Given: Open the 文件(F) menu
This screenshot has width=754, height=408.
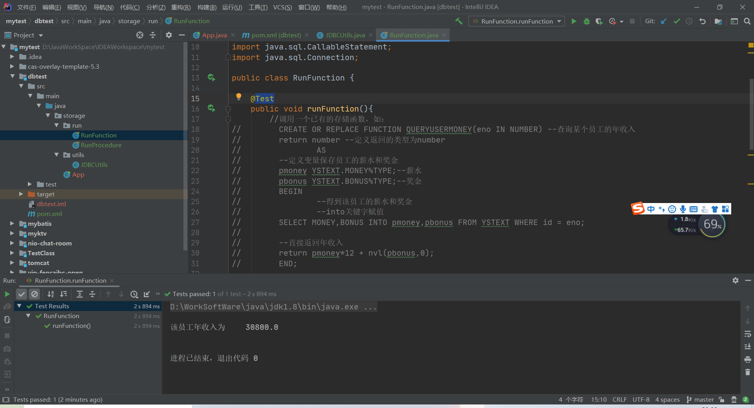Looking at the screenshot, I should click(x=27, y=7).
